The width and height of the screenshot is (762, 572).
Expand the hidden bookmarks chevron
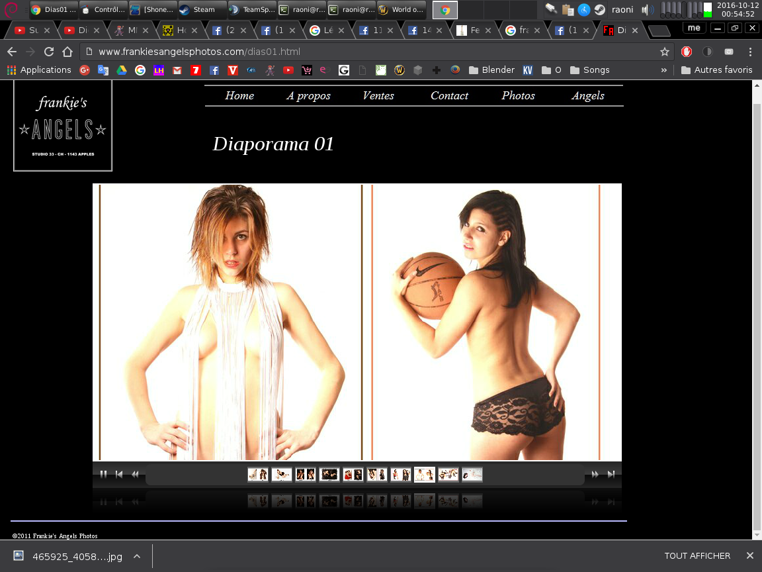(x=664, y=70)
